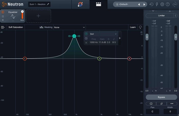This screenshot has height=116, width=179.
Task: Solo band 2 with S button
Action: pos(86,38)
